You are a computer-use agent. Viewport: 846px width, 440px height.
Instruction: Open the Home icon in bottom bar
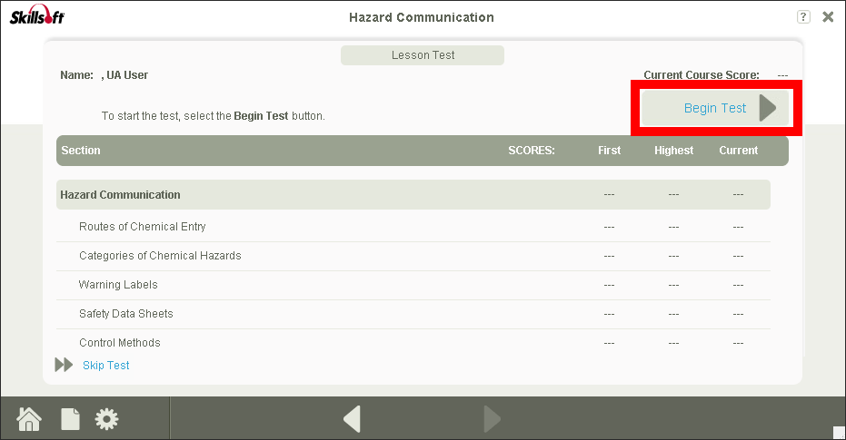click(29, 419)
